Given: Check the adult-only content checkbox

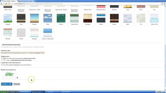Looking at the screenshot, I should 2,65.
